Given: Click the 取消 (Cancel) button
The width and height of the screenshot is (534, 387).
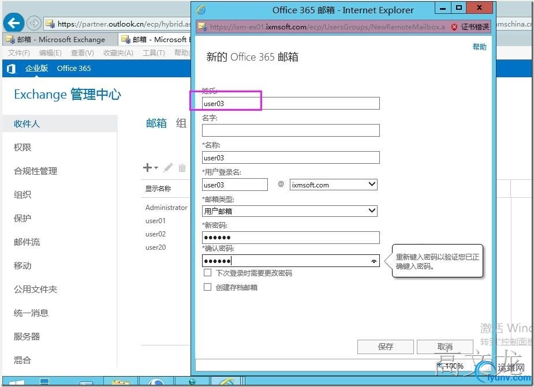Looking at the screenshot, I should tap(445, 347).
